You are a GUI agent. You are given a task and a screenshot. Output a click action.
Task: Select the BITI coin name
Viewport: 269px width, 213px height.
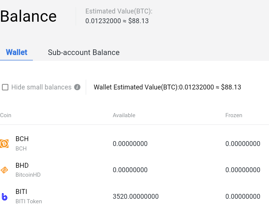21,192
